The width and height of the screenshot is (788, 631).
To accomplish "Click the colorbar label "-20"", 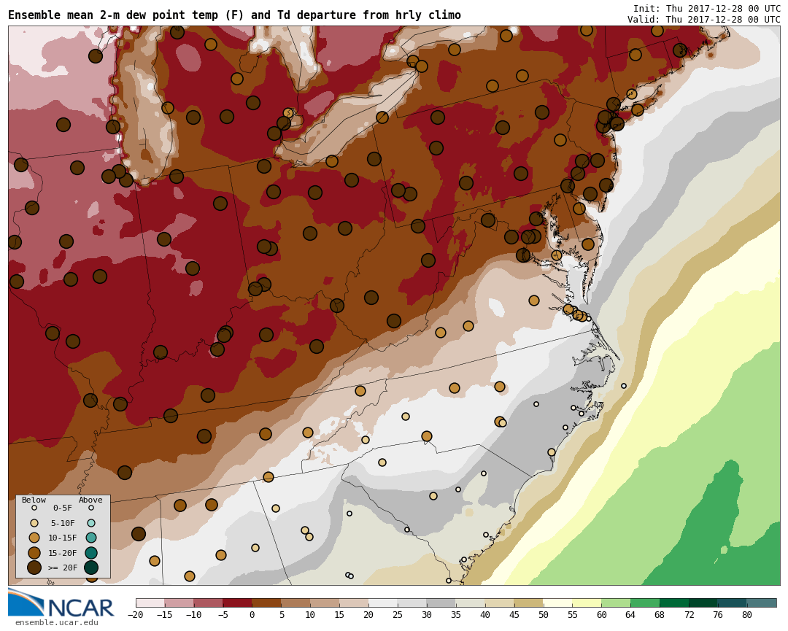I will (136, 614).
